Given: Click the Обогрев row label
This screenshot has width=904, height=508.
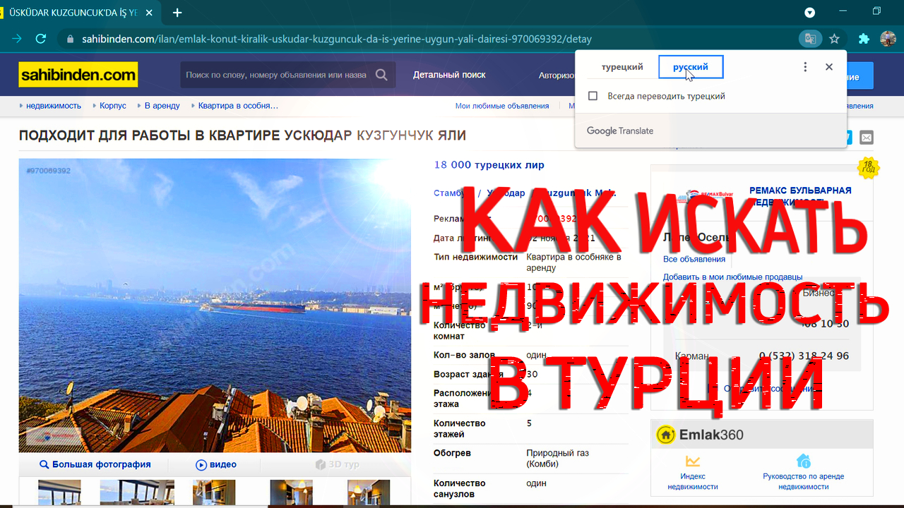Looking at the screenshot, I should pos(452,453).
